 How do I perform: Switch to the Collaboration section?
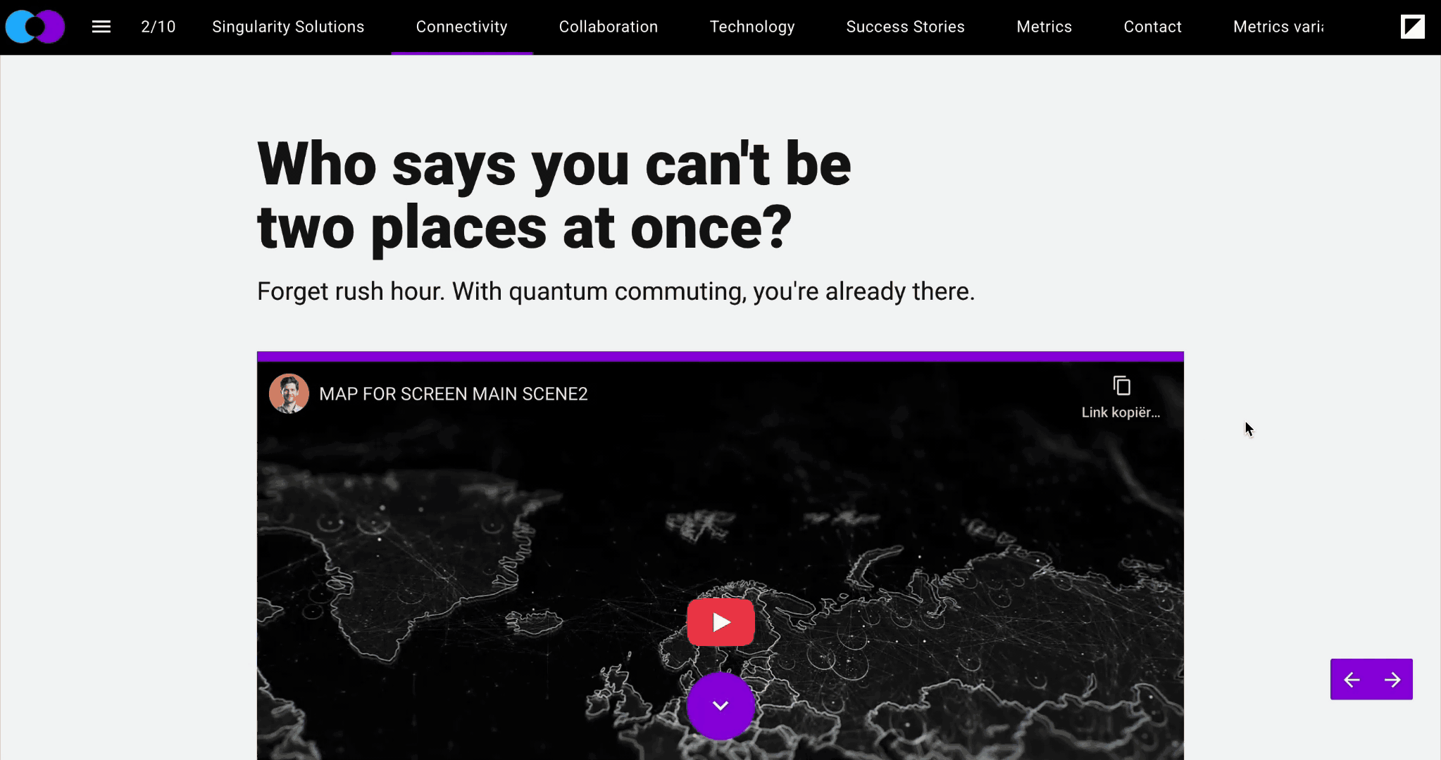point(608,27)
